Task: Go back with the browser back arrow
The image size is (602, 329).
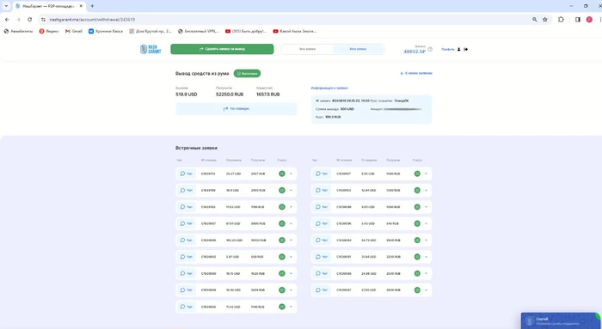Action: [7, 19]
